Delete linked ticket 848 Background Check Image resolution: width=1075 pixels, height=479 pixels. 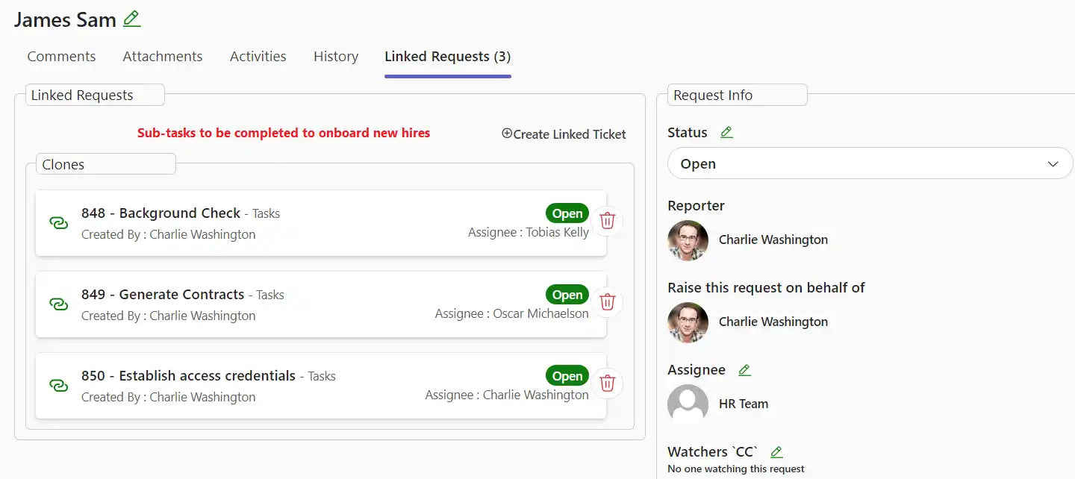tap(608, 220)
